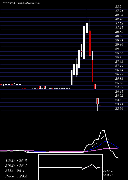Click the 33.08 price axis label
The width and height of the screenshot is (128, 180).
[119, 11]
